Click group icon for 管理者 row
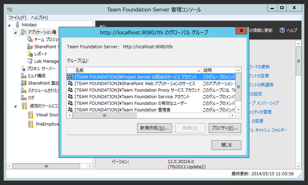The image size is (308, 185). tap(70, 110)
